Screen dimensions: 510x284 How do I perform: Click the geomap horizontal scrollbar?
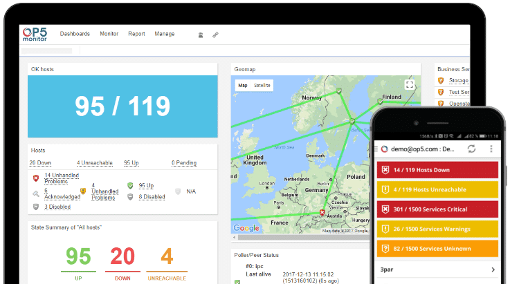pos(304,237)
